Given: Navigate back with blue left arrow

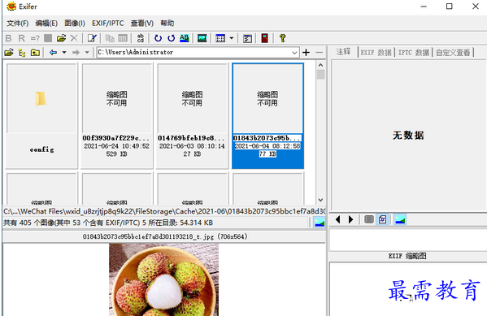Looking at the screenshot, I should 53,52.
